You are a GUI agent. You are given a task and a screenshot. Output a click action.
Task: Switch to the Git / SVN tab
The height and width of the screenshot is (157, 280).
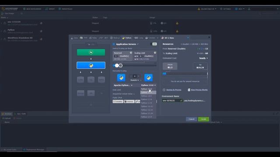[20, 114]
